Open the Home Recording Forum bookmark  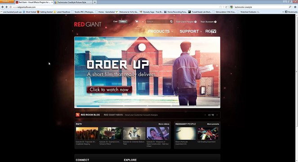pos(176,12)
